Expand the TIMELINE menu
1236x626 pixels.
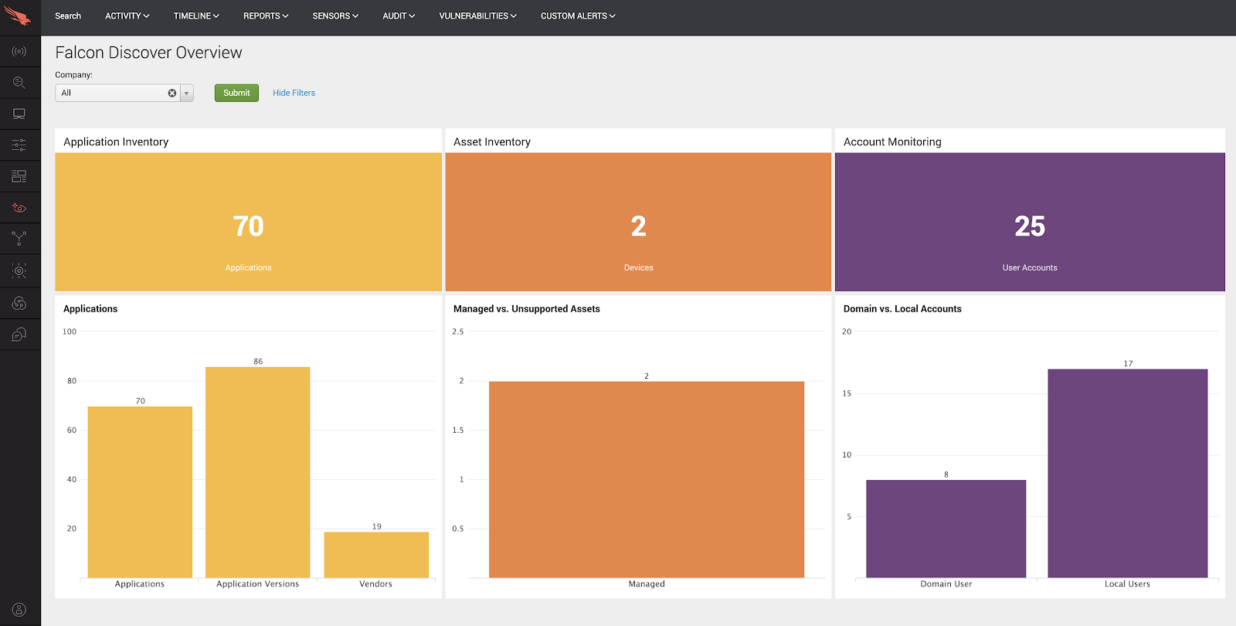(196, 15)
